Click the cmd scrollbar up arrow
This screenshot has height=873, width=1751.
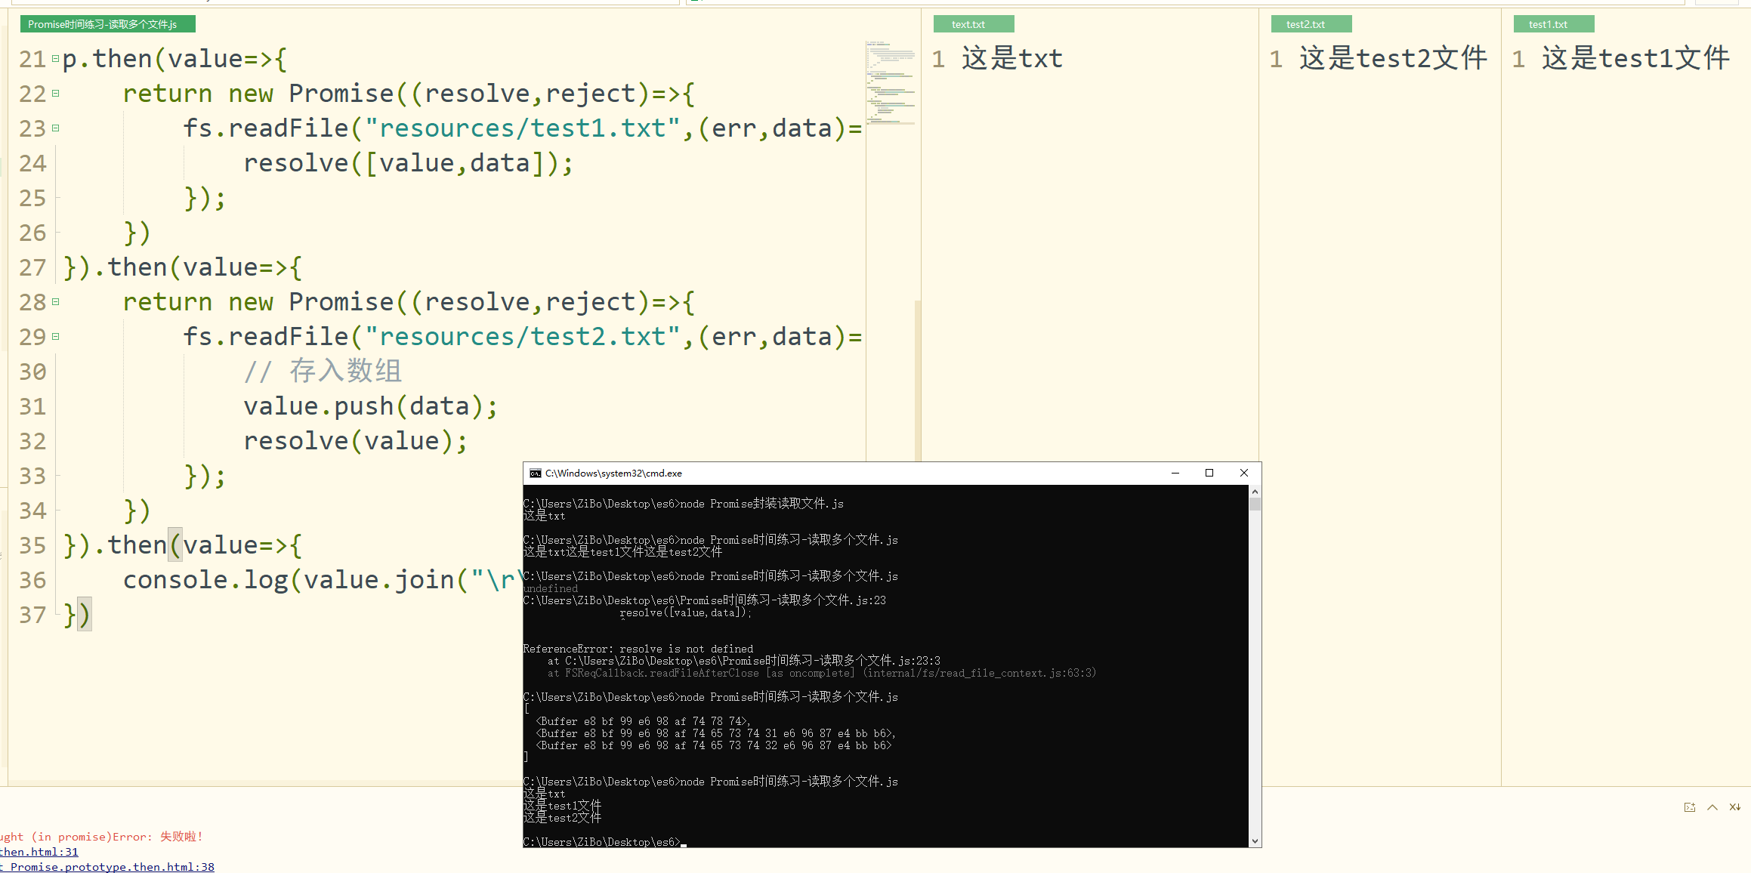tap(1255, 492)
